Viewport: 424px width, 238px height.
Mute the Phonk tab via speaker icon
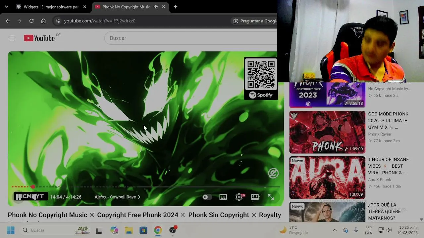(x=156, y=7)
